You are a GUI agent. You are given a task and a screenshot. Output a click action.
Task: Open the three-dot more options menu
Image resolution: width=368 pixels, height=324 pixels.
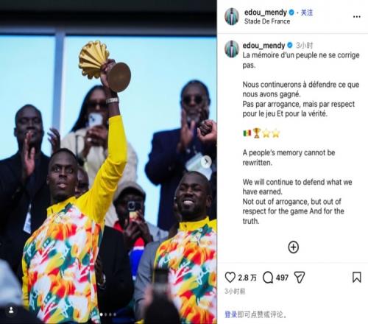(x=357, y=17)
